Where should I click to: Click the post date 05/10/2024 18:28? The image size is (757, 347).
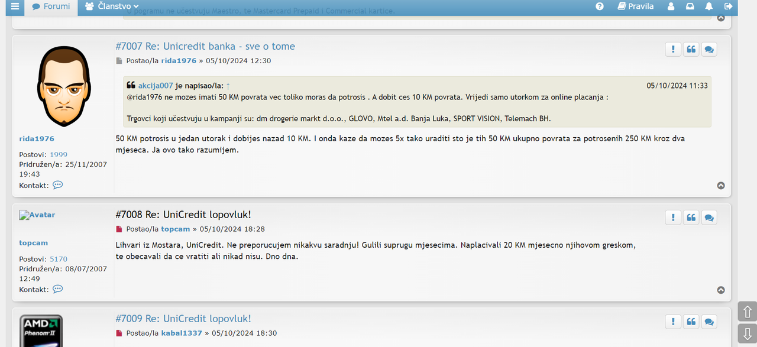[x=232, y=229]
